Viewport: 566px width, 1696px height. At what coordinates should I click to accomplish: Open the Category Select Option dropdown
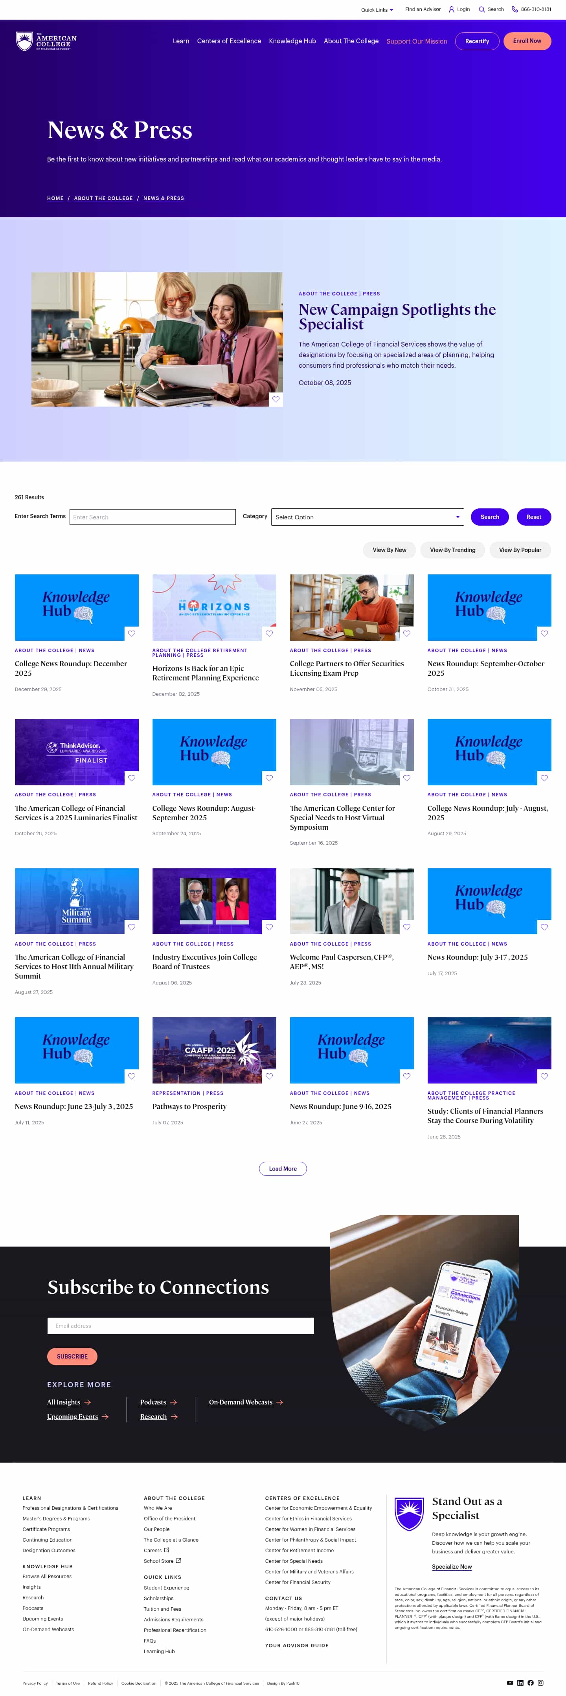pyautogui.click(x=368, y=517)
